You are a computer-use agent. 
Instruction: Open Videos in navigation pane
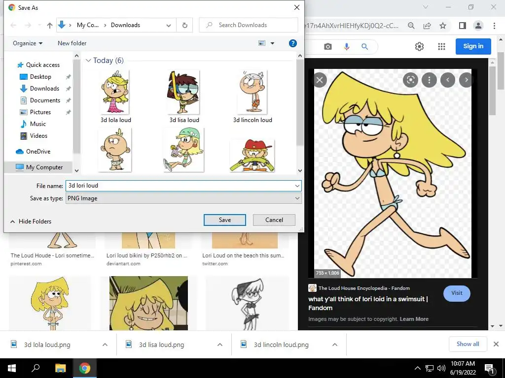[38, 136]
